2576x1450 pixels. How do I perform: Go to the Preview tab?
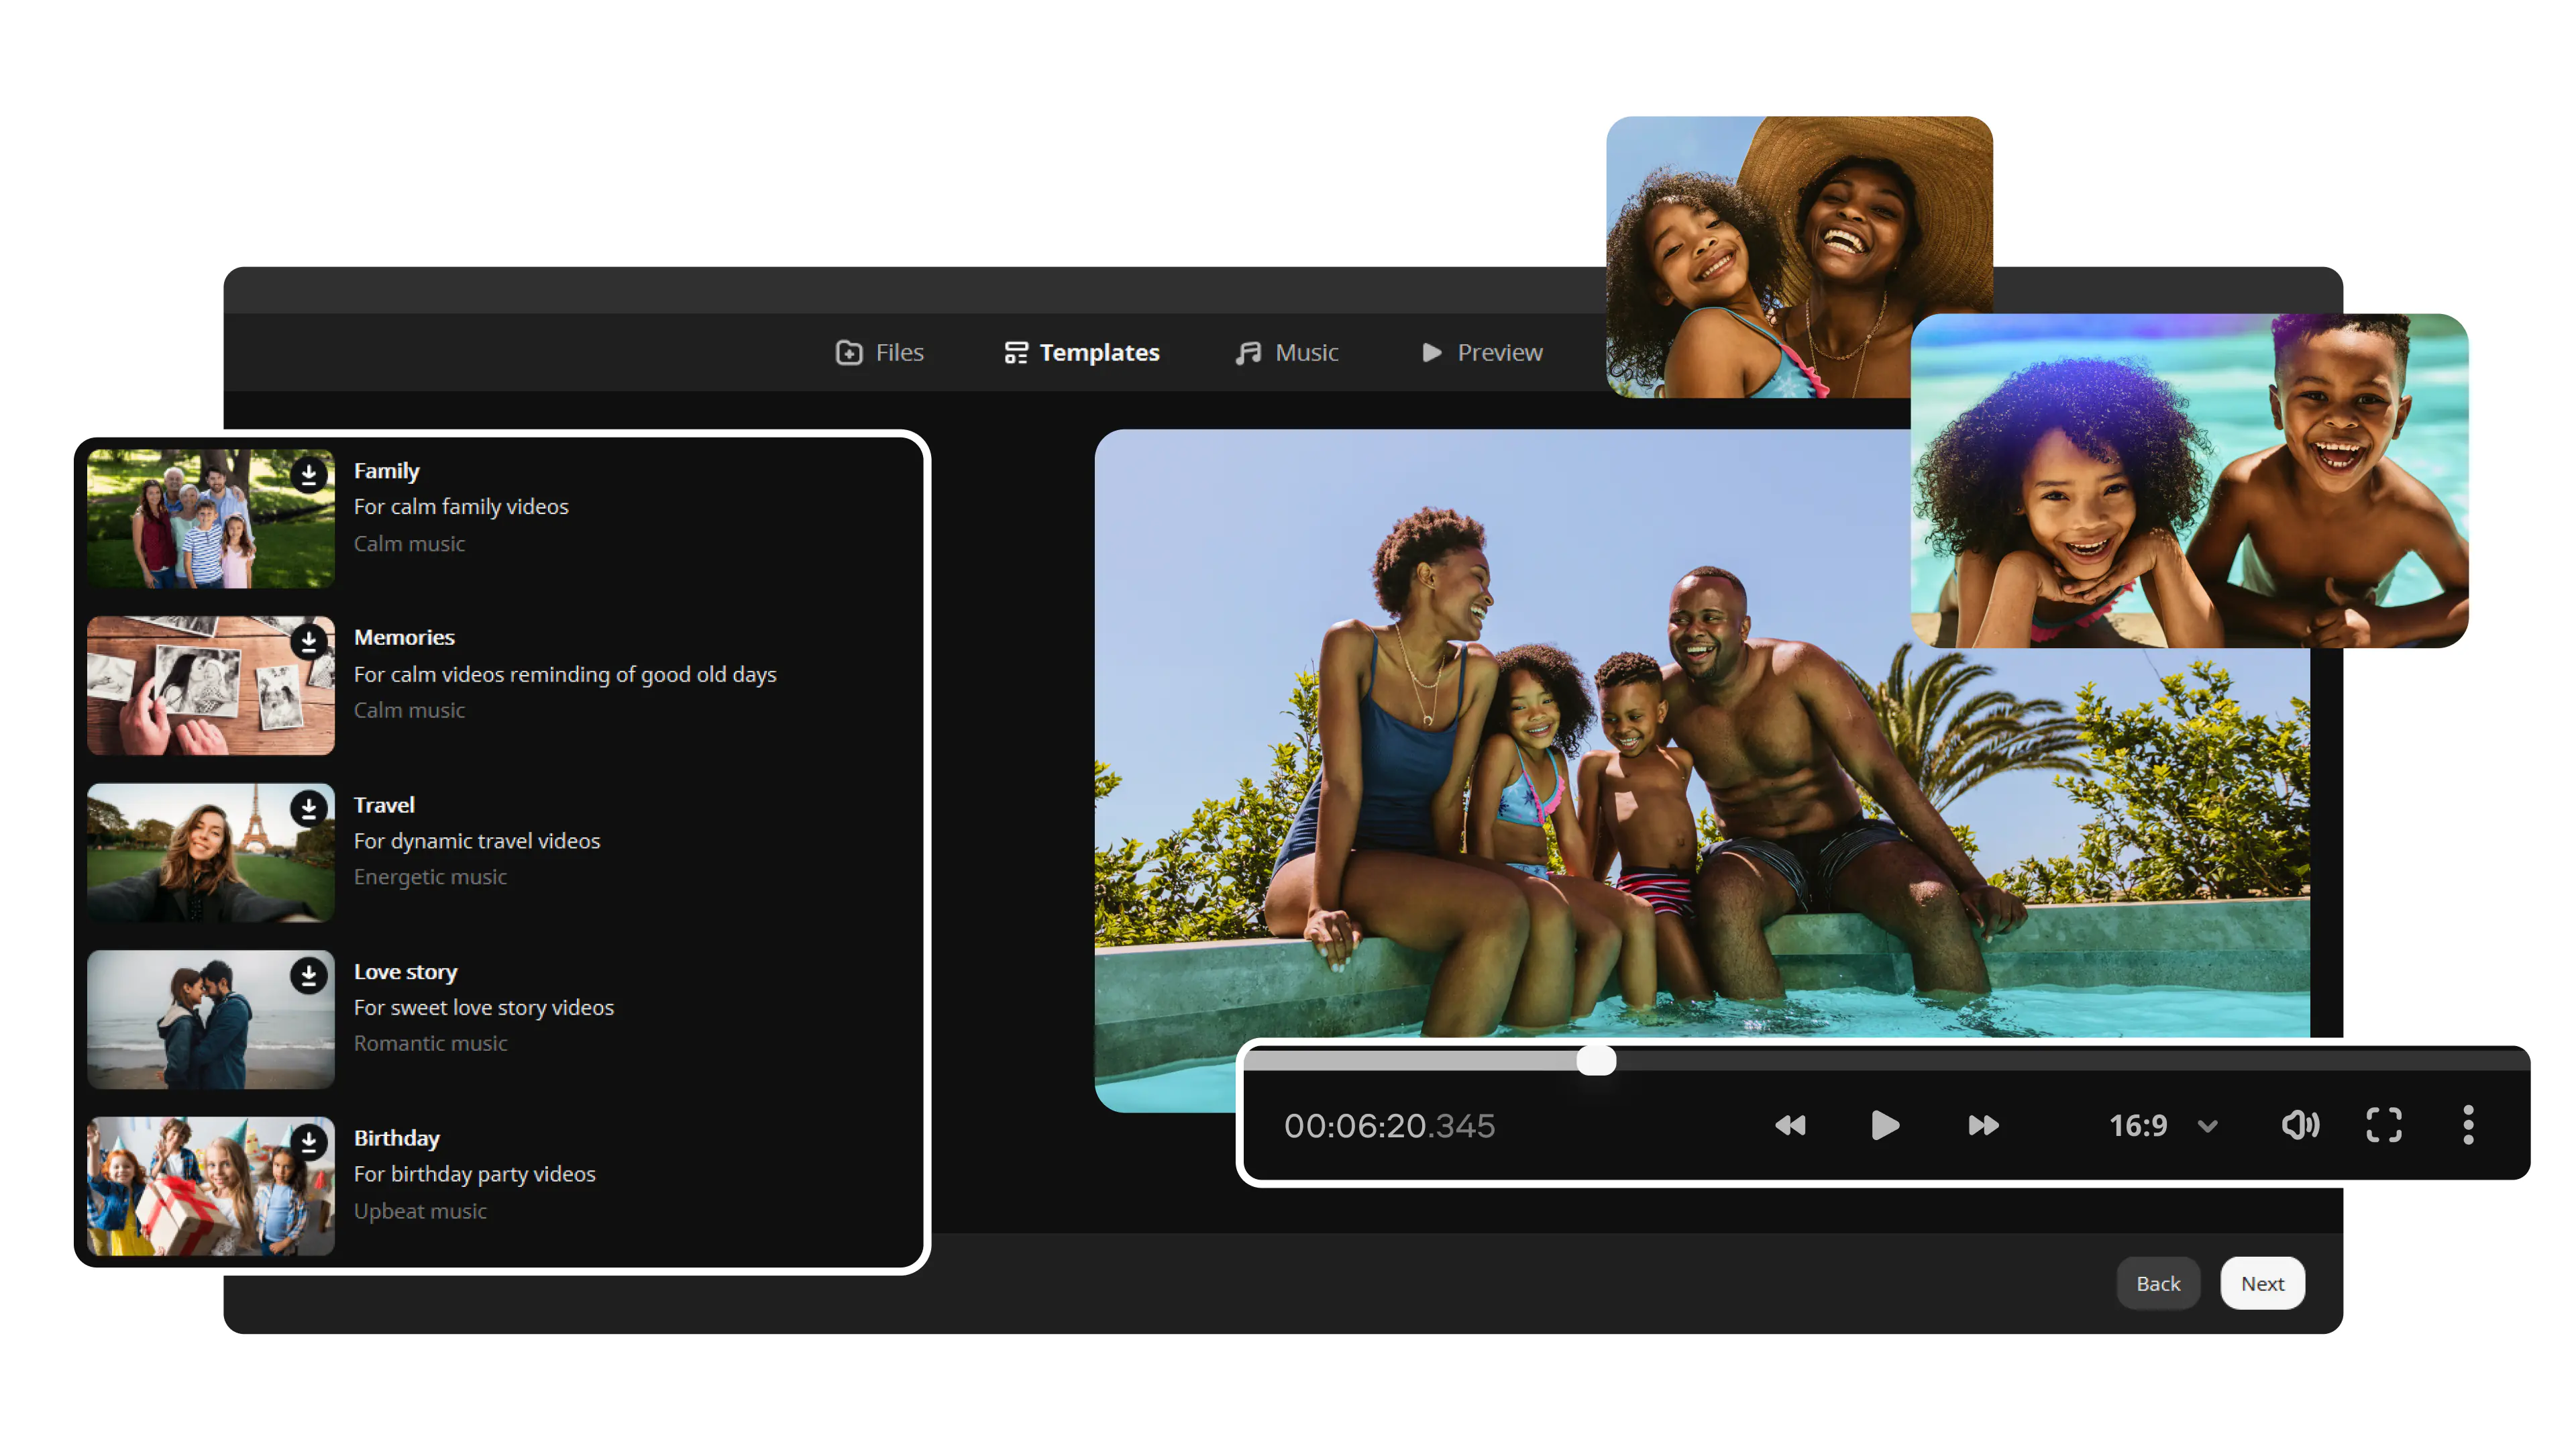1481,352
